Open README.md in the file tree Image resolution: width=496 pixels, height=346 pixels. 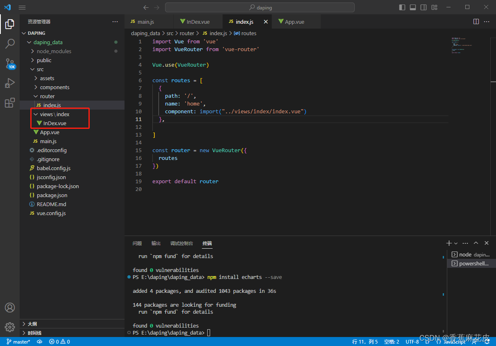pyautogui.click(x=72, y=204)
